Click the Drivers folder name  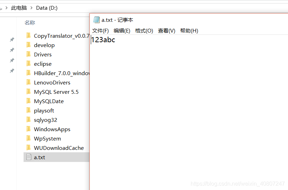coord(43,55)
